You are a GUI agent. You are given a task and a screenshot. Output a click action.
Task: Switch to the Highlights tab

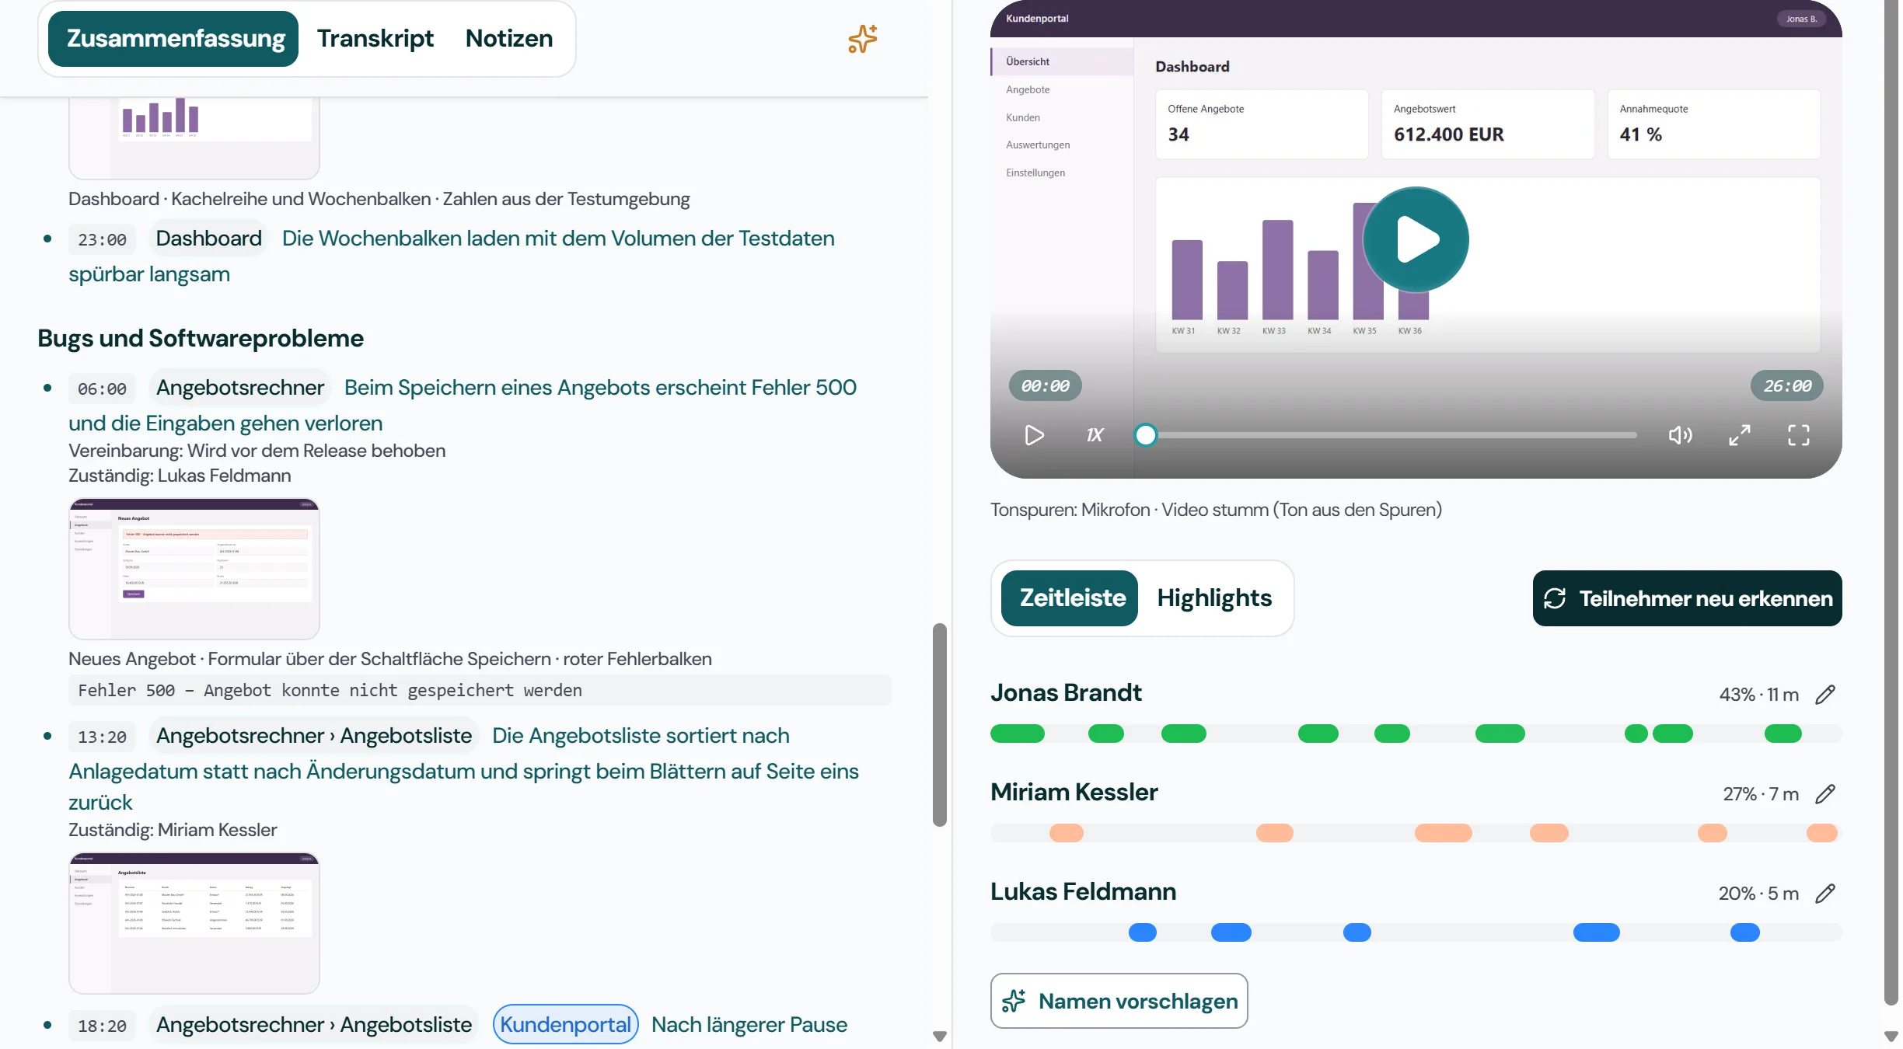pyautogui.click(x=1214, y=598)
